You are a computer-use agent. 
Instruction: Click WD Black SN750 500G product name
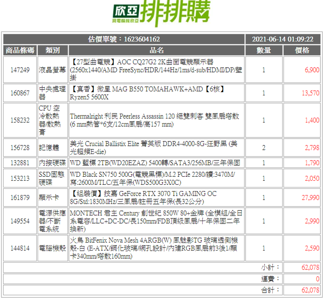point(152,178)
